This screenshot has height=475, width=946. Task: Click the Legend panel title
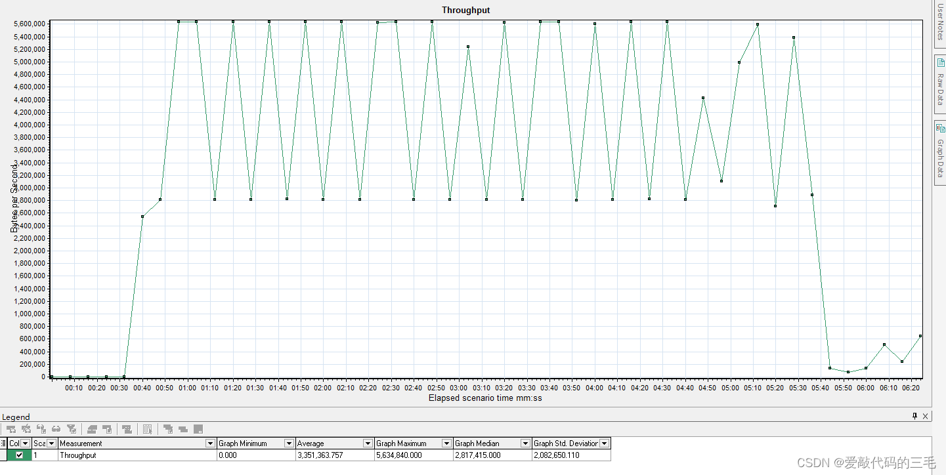tap(14, 417)
